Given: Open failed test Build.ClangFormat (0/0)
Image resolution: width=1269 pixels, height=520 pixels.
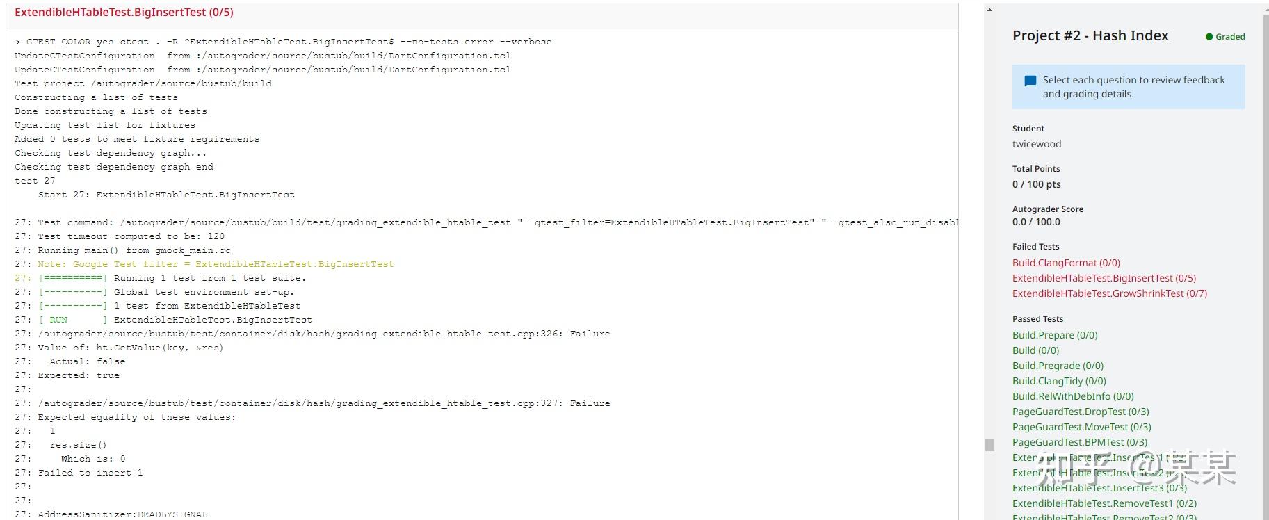Looking at the screenshot, I should (1066, 263).
